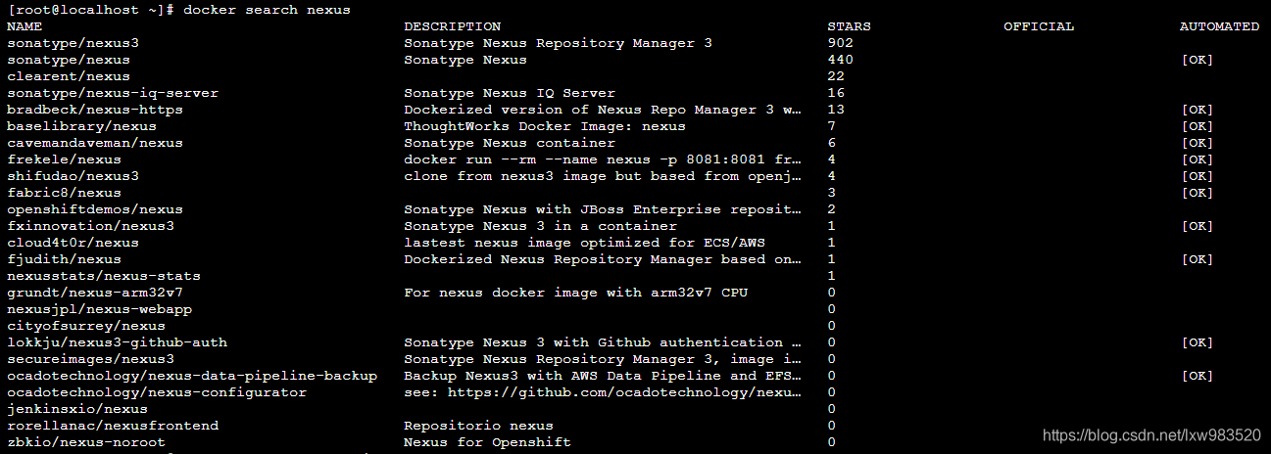Select the image name 'bradbeck/nexus-https'
Viewport: 1271px width, 454px height.
(95, 110)
